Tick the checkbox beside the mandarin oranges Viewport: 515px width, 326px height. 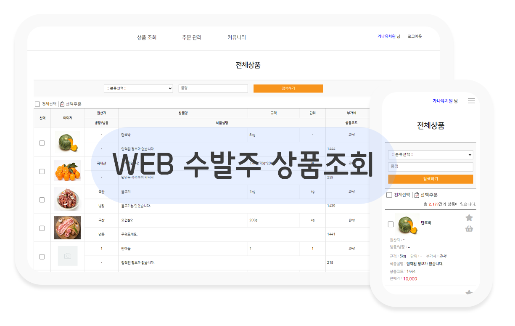42,172
